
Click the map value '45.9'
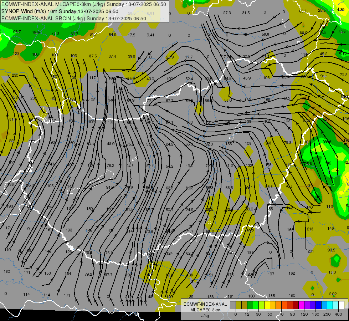pos(247,78)
